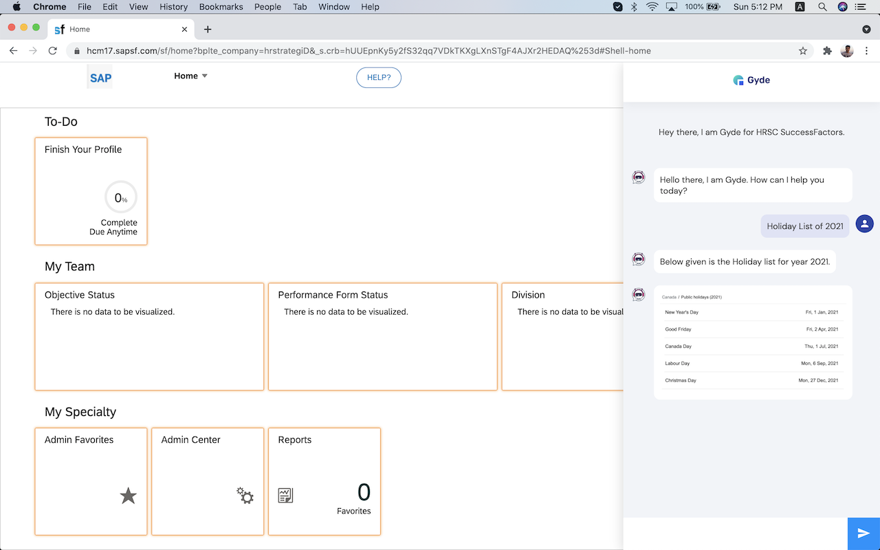Click the To-Do section heading
This screenshot has height=550, width=880.
point(61,122)
